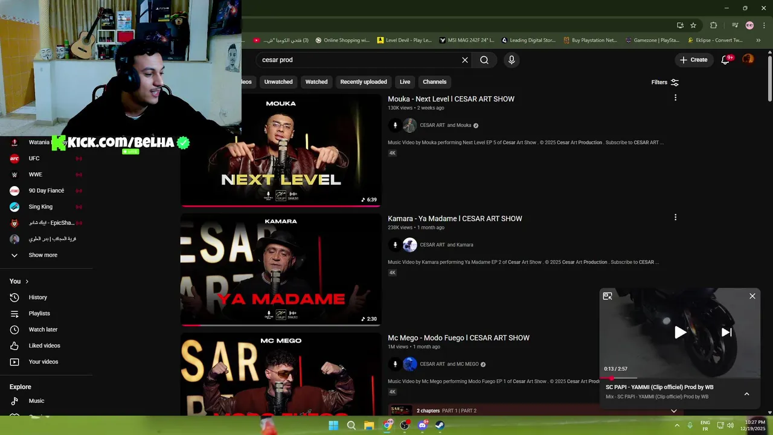Expand Show more subscriptions

coord(43,255)
